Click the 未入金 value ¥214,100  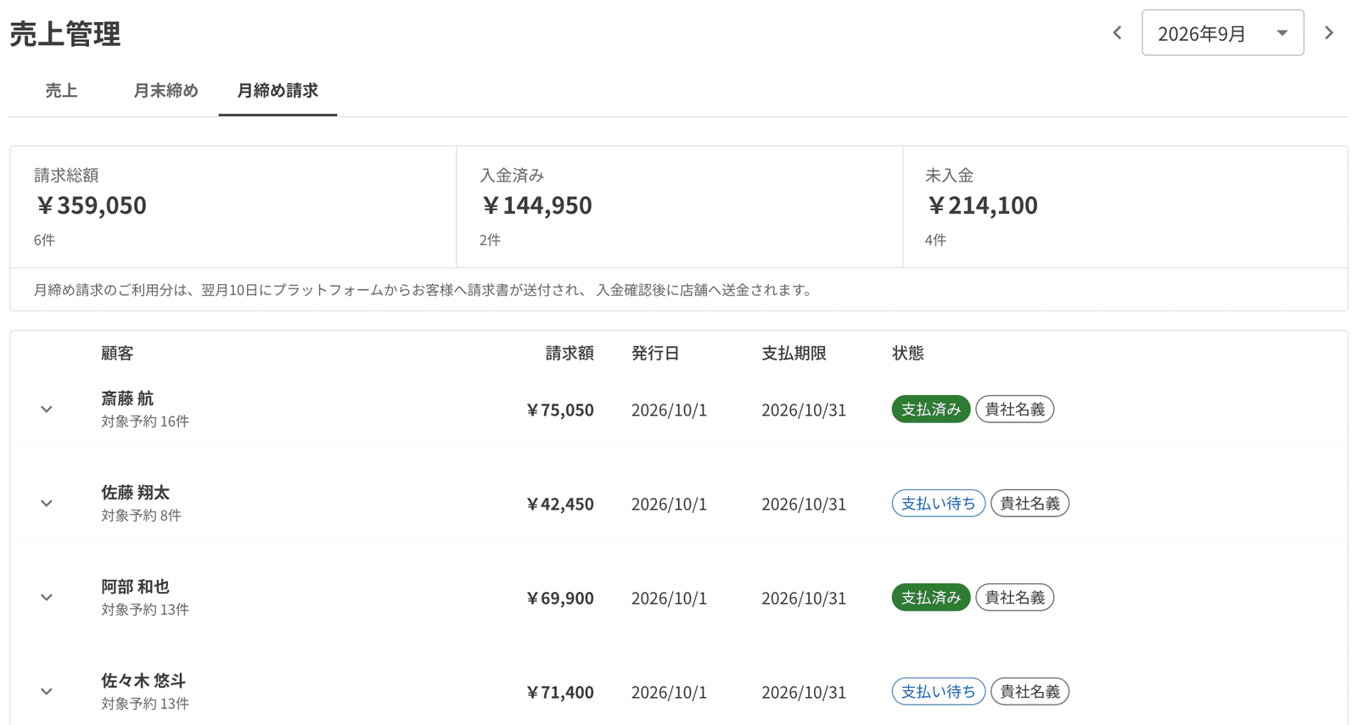click(x=982, y=205)
